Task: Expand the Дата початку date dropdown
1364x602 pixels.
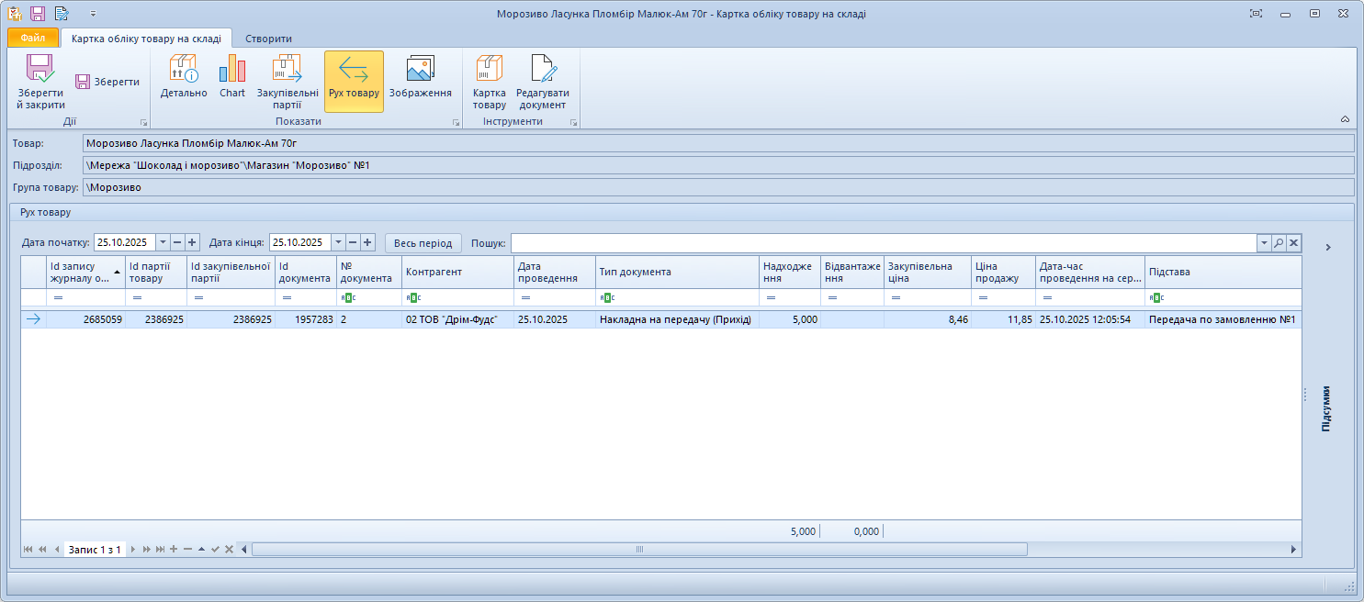Action: [x=163, y=242]
